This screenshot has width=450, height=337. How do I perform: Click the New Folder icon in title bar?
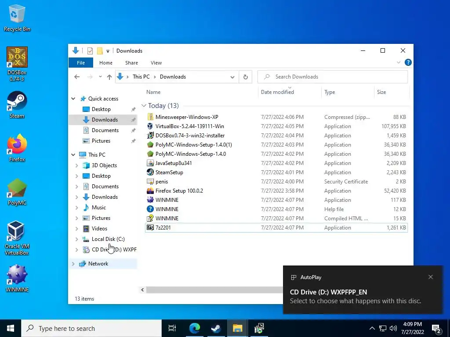tap(100, 51)
